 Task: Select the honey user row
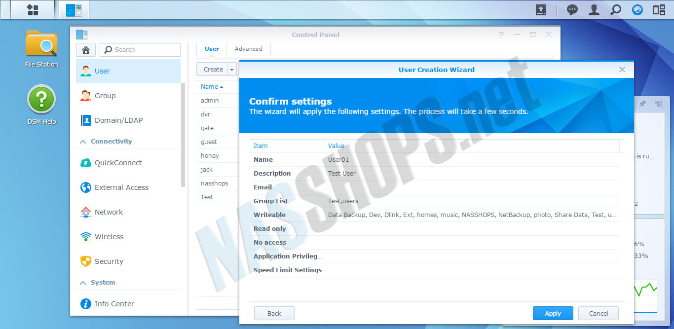[217, 155]
